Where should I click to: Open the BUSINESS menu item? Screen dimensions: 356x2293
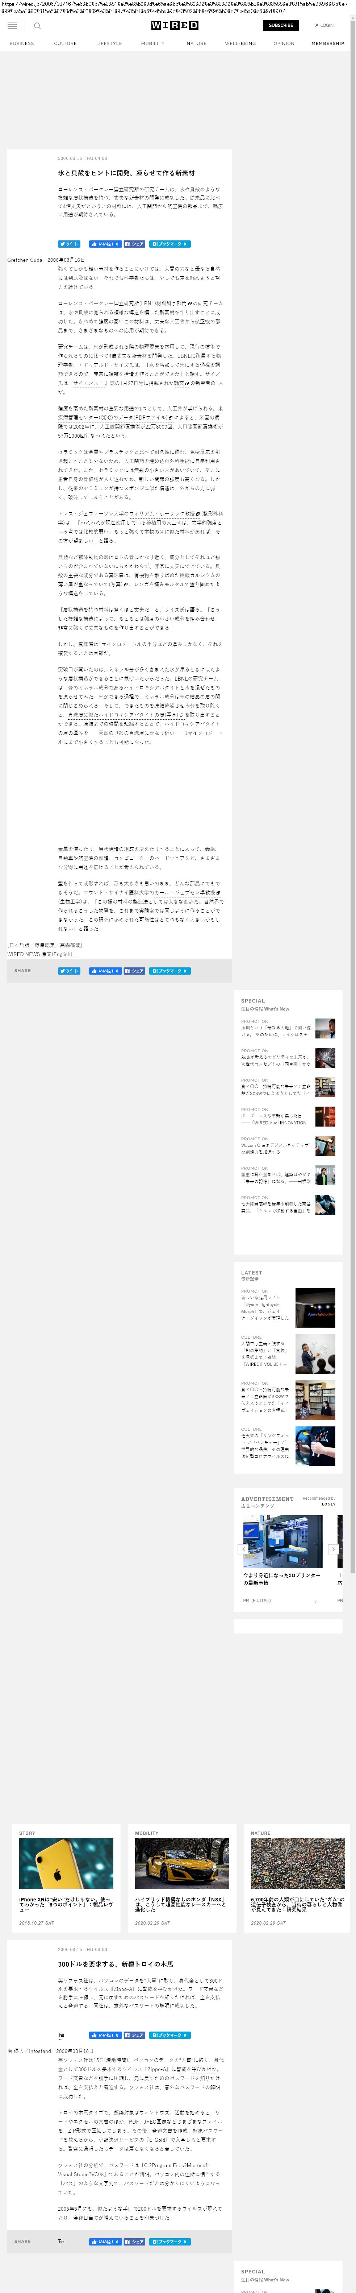(x=21, y=44)
